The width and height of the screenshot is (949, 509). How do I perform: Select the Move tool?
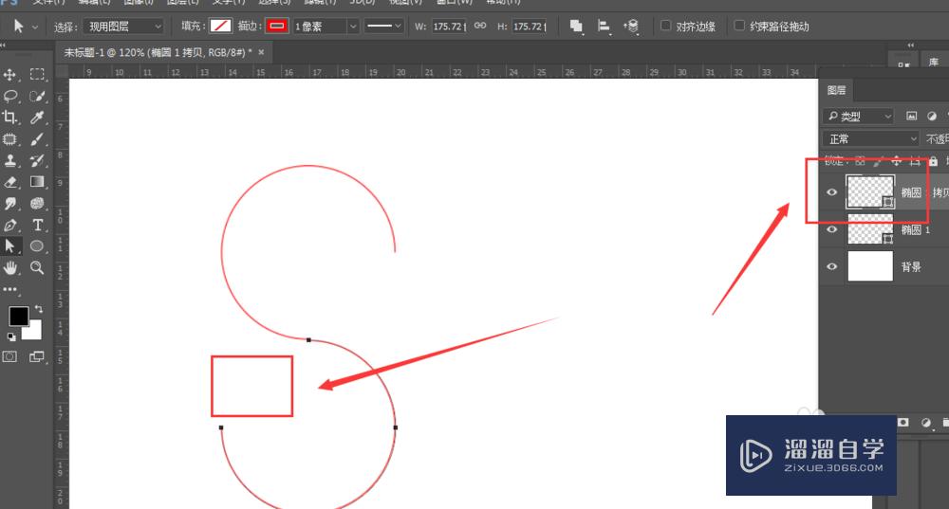pyautogui.click(x=9, y=74)
